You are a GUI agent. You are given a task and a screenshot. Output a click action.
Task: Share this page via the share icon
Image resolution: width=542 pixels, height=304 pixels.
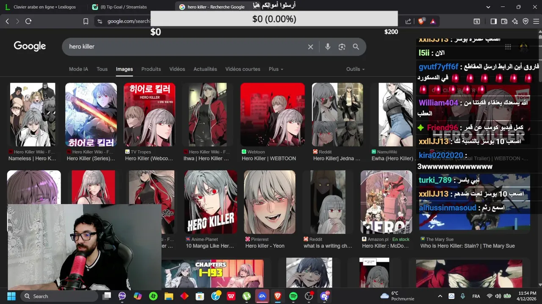pos(408,21)
